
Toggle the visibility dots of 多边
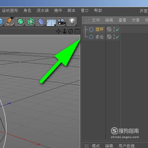click(x=114, y=37)
